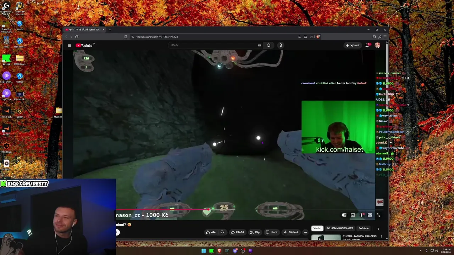Viewport: 454px width, 255px height.
Task: Toggle subtitles button in the player
Action: (x=353, y=215)
